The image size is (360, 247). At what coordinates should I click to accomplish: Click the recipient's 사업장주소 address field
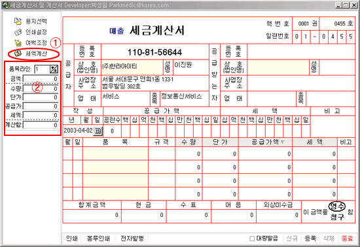point(301,83)
